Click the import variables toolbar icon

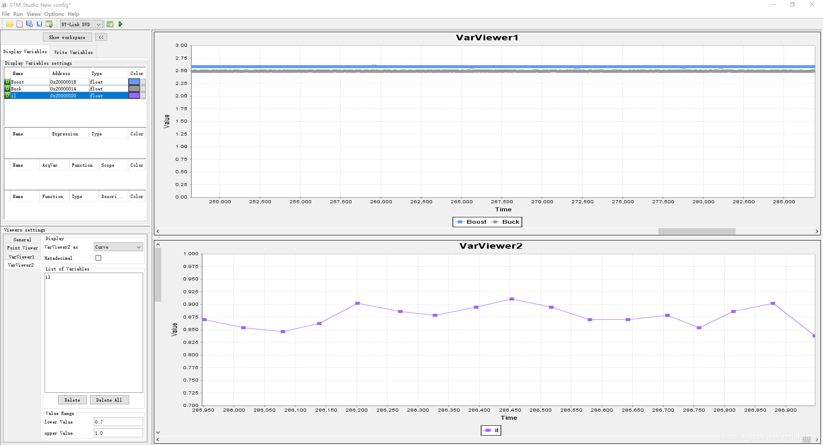pyautogui.click(x=49, y=24)
